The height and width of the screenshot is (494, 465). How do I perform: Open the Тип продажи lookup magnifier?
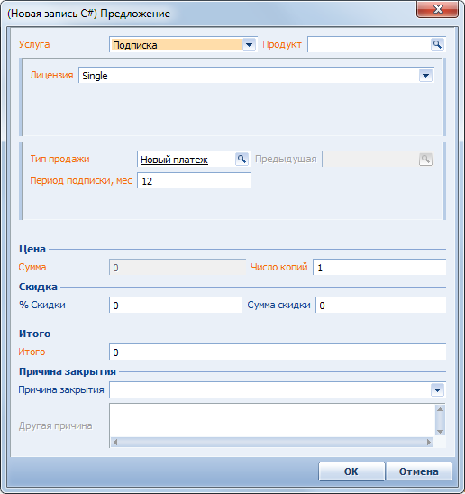(x=242, y=159)
